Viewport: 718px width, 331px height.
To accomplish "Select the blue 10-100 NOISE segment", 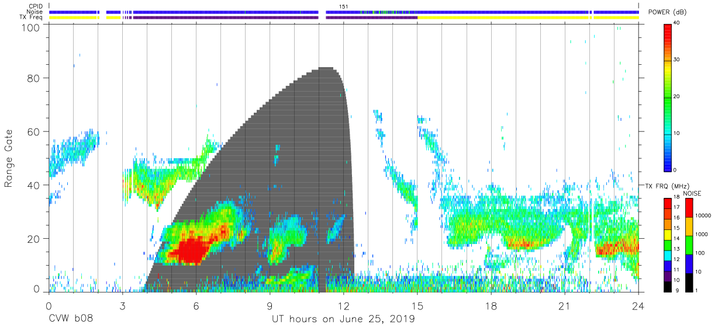I will 690,264.
